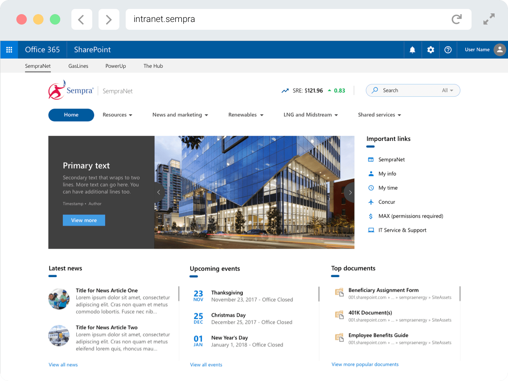
Task: Click the SempraNet icon in Important links
Action: 371,160
